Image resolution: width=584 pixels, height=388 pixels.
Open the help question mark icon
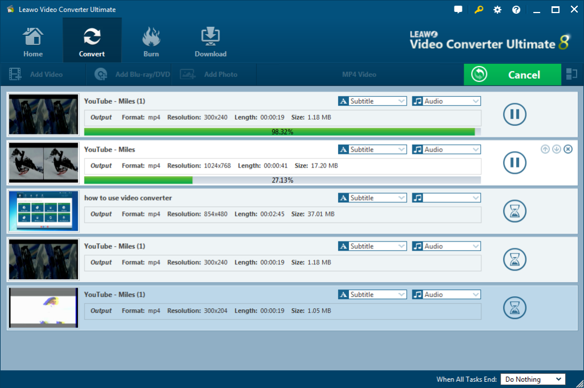[x=516, y=10]
